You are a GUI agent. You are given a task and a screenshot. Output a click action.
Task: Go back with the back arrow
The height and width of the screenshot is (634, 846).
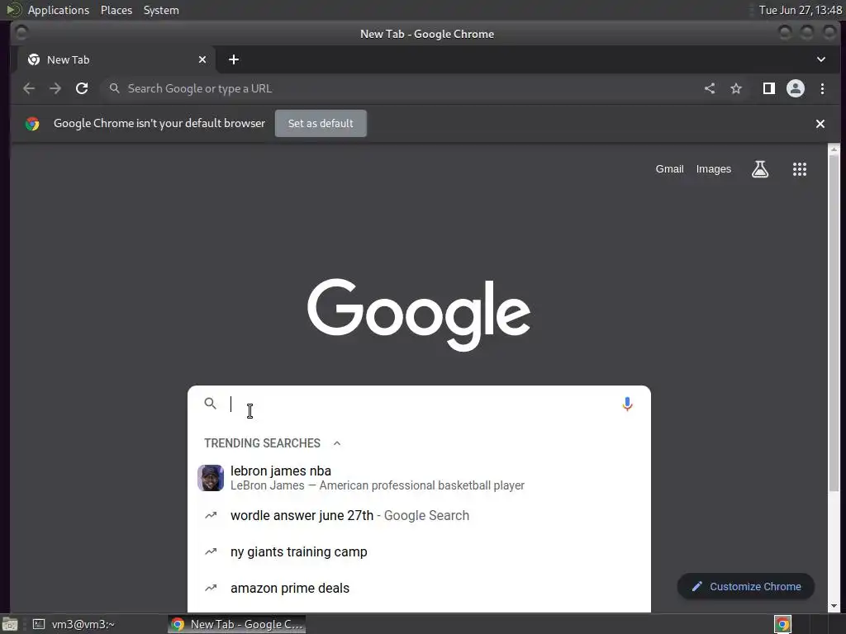pos(29,88)
